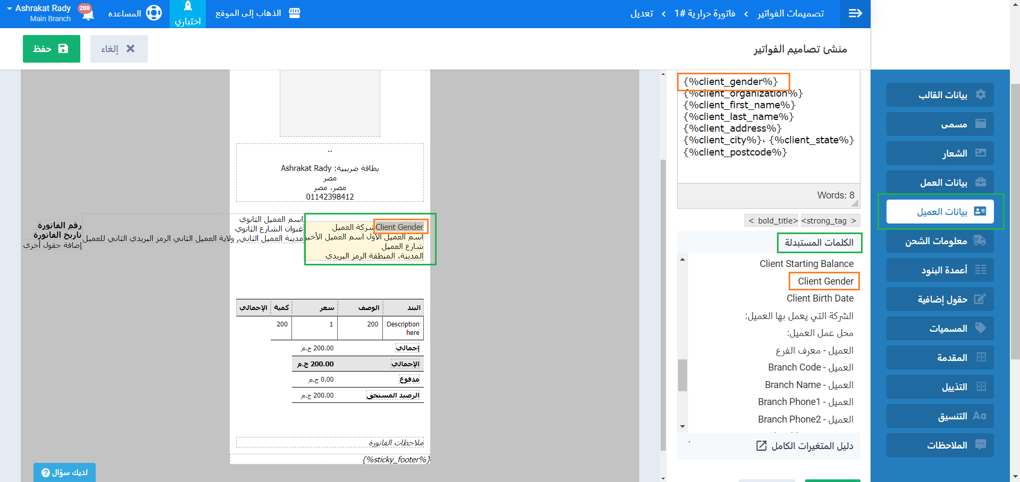The height and width of the screenshot is (482, 1020).
Task: Click the gear icon in بيانات القالب
Action: point(981,94)
